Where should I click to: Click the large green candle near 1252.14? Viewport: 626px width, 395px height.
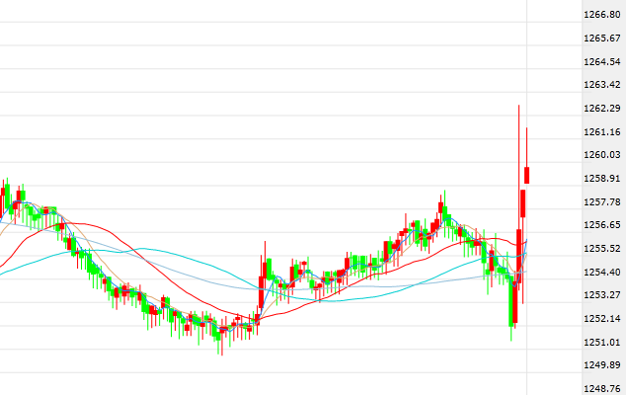(512, 303)
